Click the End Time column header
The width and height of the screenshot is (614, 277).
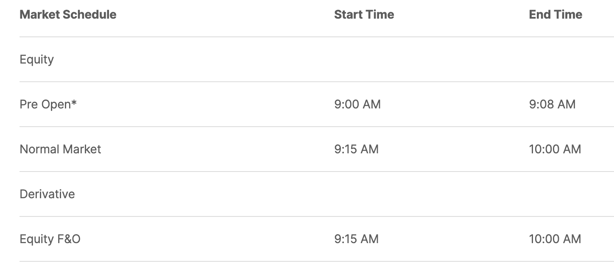click(x=555, y=14)
